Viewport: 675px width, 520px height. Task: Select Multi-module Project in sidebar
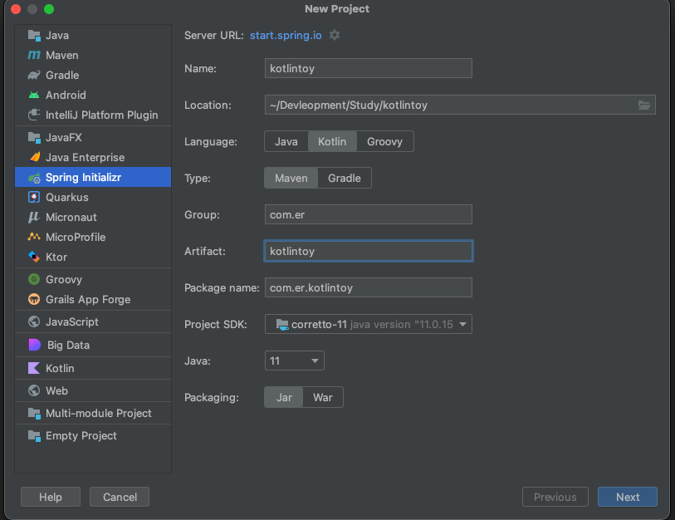(x=93, y=413)
